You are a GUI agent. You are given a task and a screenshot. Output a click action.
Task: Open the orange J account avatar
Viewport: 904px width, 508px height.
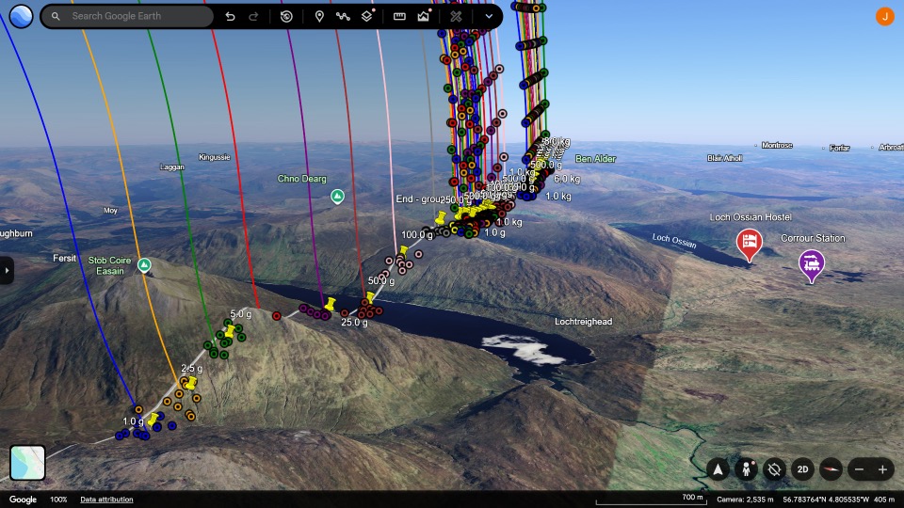pyautogui.click(x=884, y=16)
